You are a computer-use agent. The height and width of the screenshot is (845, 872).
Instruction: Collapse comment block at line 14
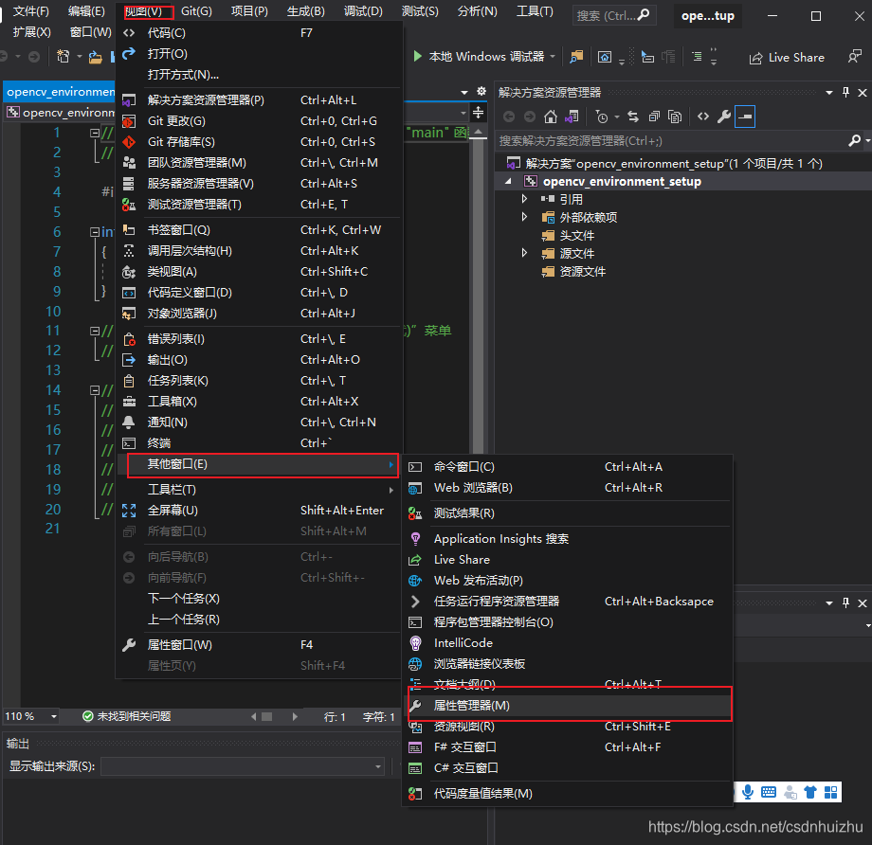[95, 390]
